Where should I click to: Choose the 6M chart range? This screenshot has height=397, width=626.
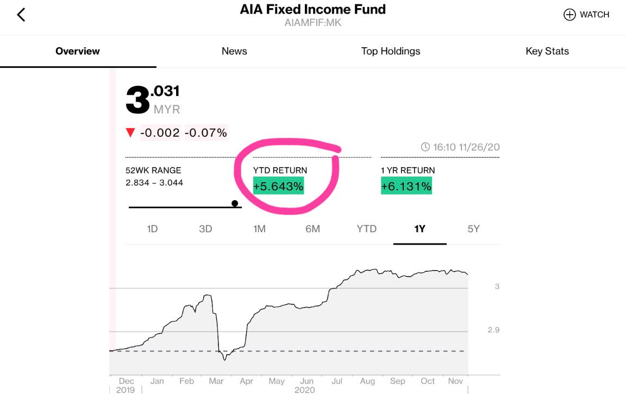(312, 229)
